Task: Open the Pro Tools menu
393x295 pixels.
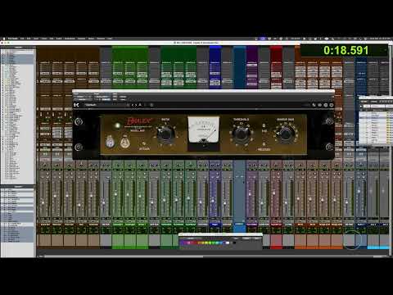Action: coord(13,39)
